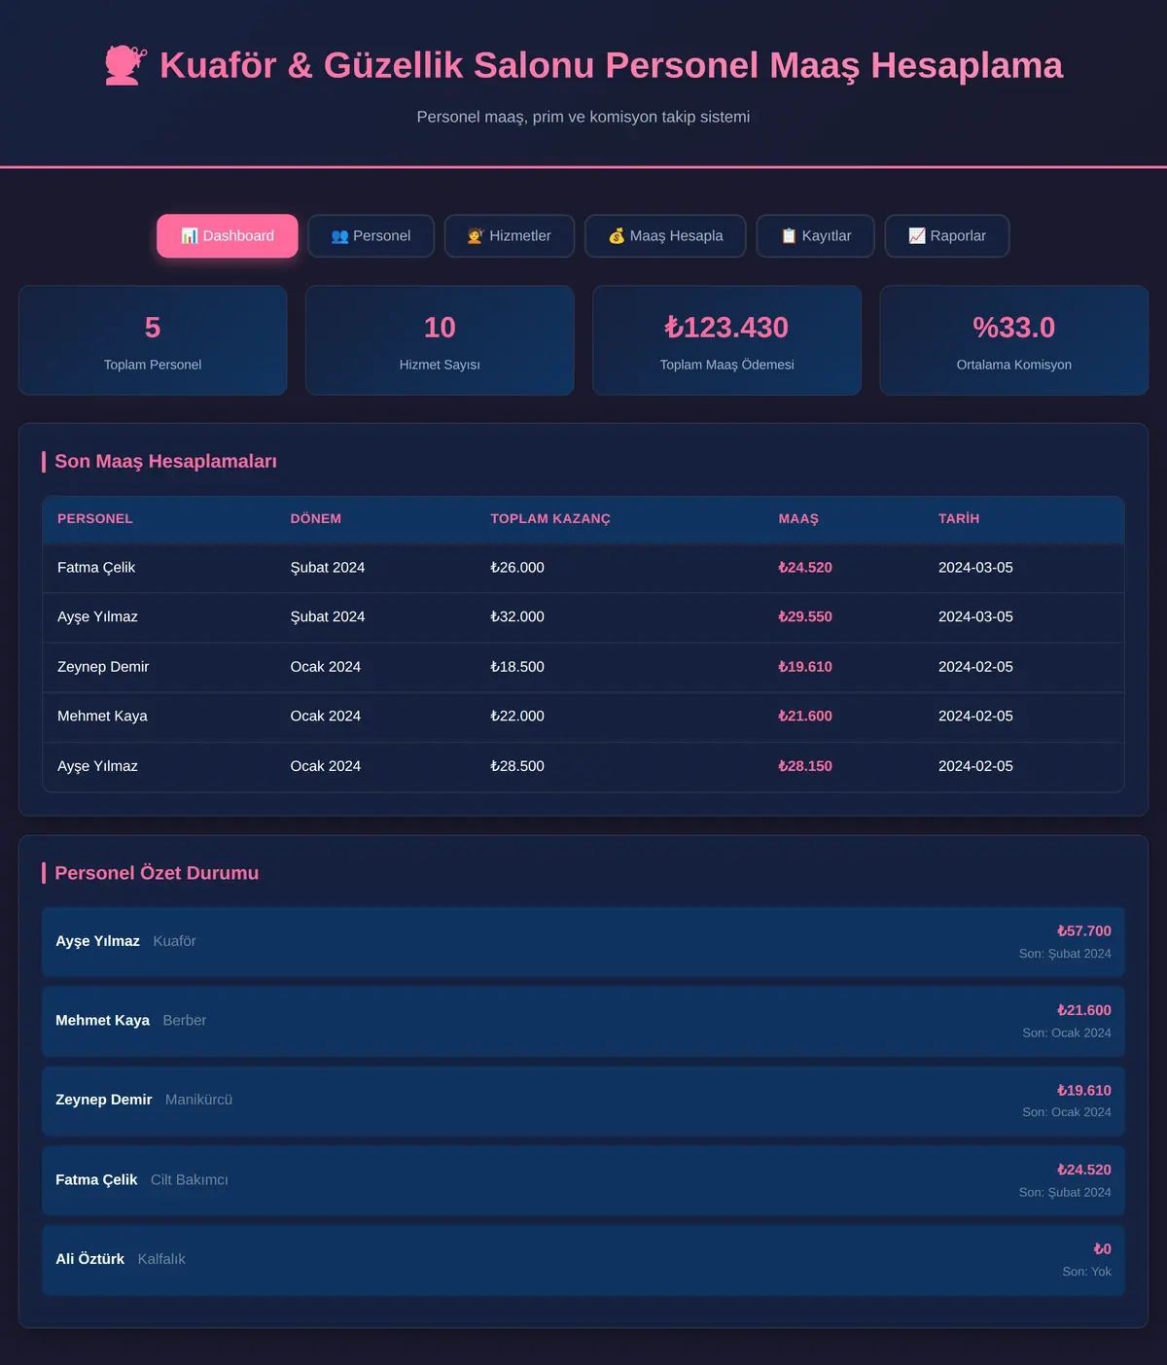Open the Personel tab
The width and height of the screenshot is (1167, 1365).
tap(371, 236)
